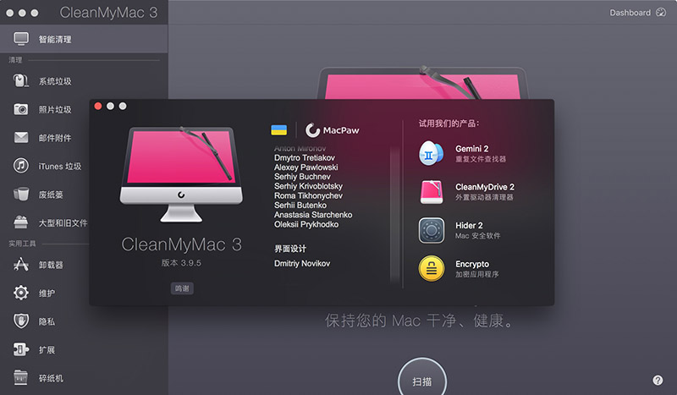Click name Roma Tikhonychev in credits
677x395 pixels.
[308, 195]
